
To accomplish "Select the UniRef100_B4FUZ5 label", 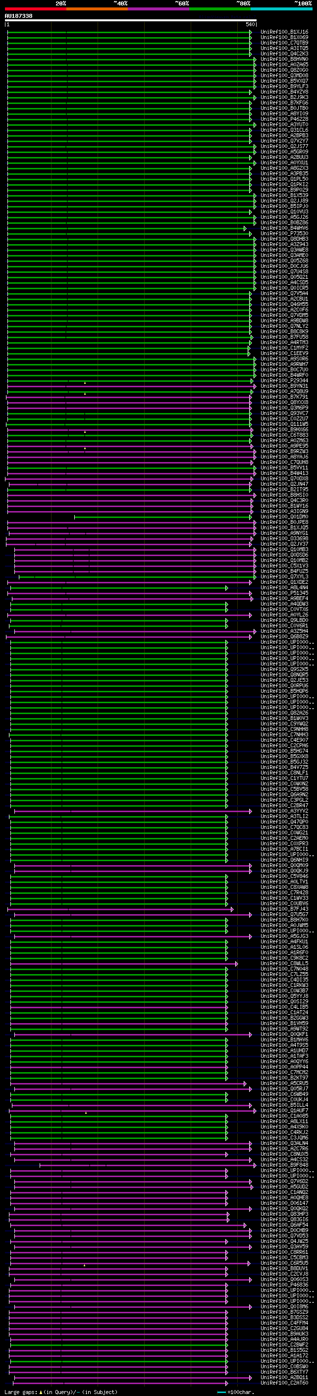I will click(284, 571).
